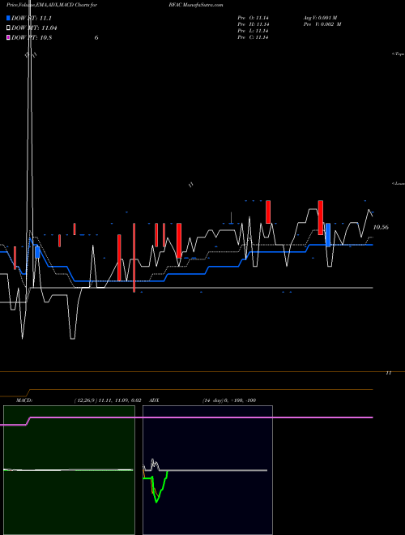The width and height of the screenshot is (405, 535).
Task: Click the 'Avg V: 0.001 M' volume text
Action: tap(320, 17)
